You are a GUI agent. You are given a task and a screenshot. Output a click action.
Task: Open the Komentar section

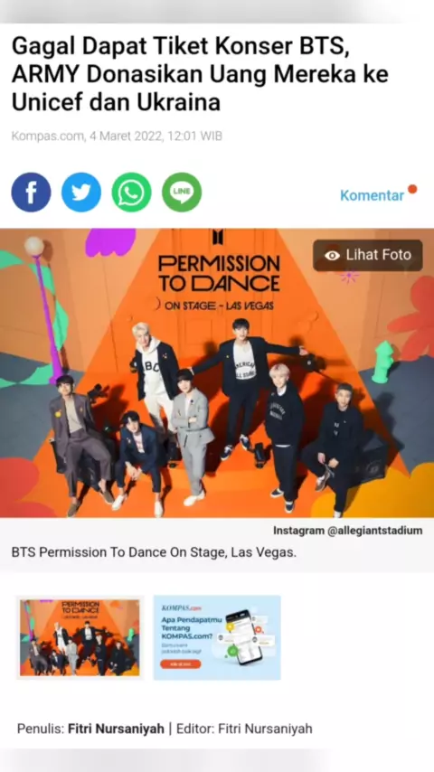pyautogui.click(x=372, y=195)
